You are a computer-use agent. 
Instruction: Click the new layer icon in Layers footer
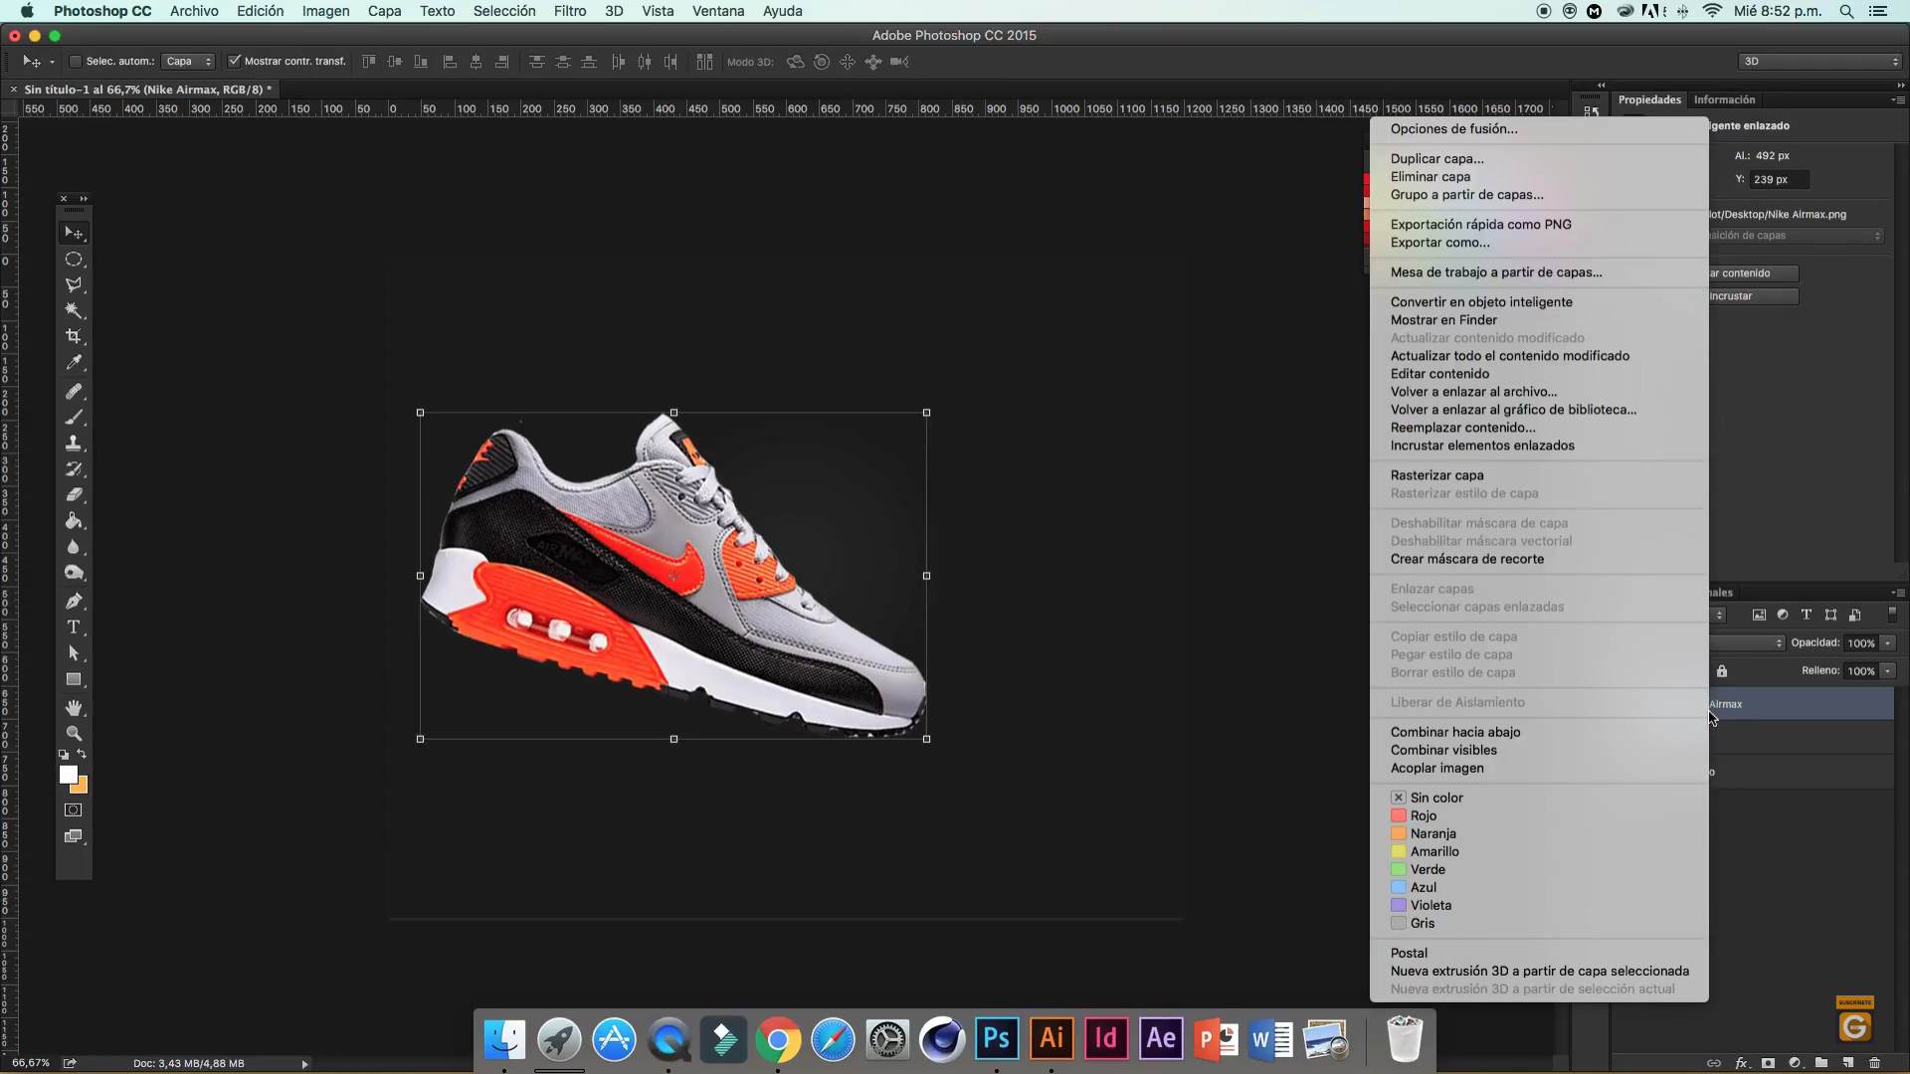pos(1847,1063)
